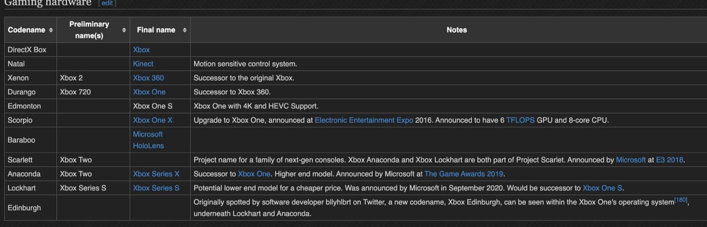
Task: Follow the E3 2018 link
Action: pyautogui.click(x=669, y=160)
